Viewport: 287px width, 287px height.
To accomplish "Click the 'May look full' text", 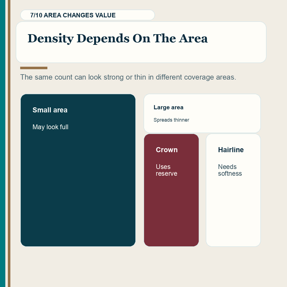I will coord(50,127).
